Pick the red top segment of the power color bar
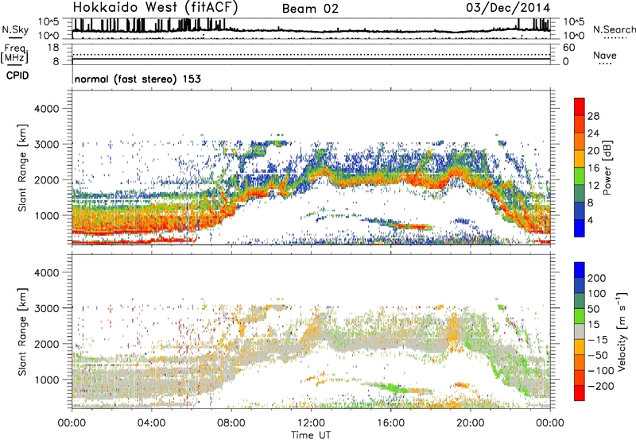The width and height of the screenshot is (636, 440). [580, 106]
